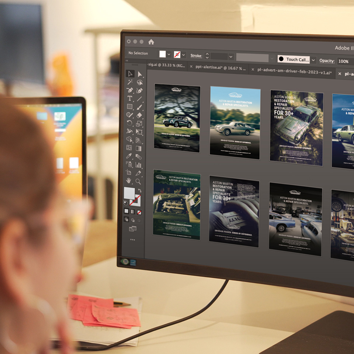
Task: Select the Selection tool
Action: tap(129, 74)
